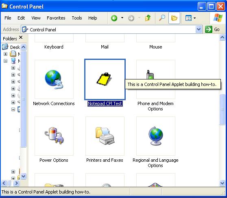Click the Power Options label
Viewport: 227px width, 198px height.
(x=54, y=160)
